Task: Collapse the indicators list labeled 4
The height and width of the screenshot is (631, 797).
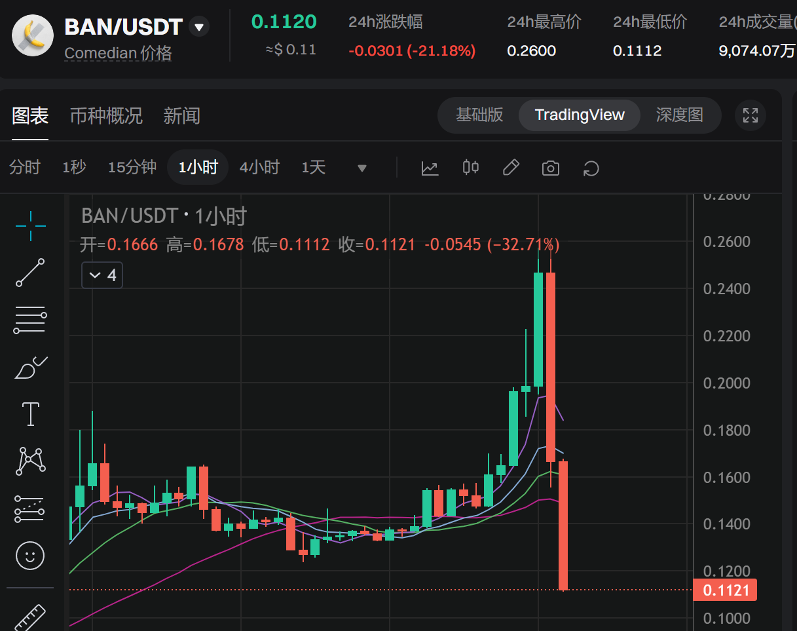Action: click(x=102, y=275)
